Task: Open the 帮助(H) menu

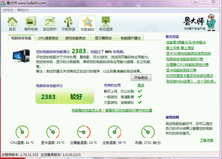Action: tap(23, 10)
